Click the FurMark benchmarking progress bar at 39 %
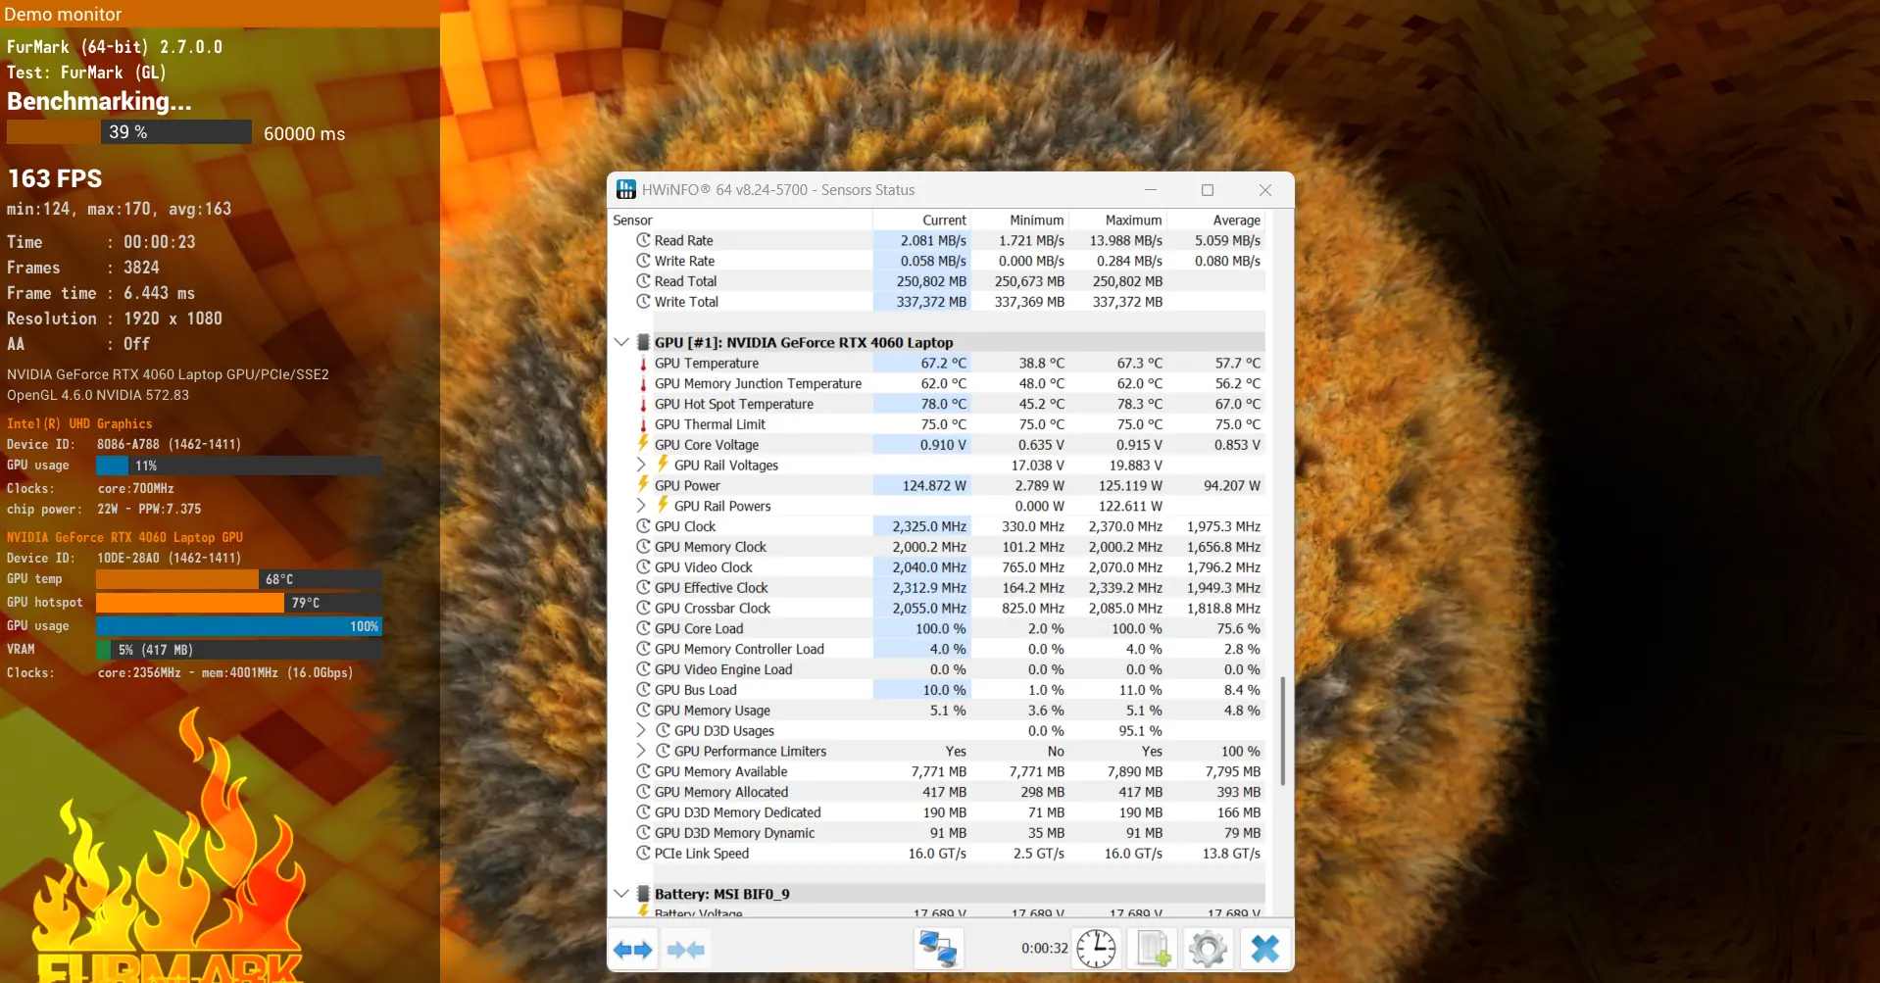Image resolution: width=1880 pixels, height=983 pixels. tap(129, 132)
